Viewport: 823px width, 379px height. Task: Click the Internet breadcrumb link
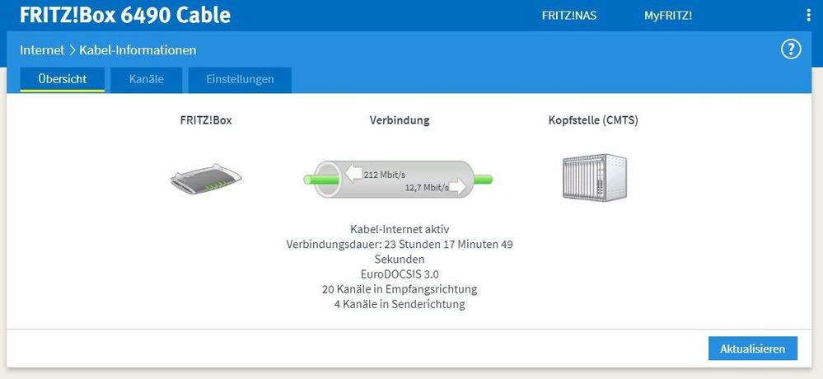click(x=42, y=50)
